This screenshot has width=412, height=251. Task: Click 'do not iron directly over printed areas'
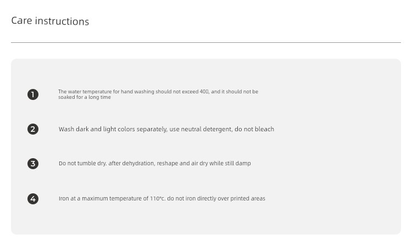pyautogui.click(x=216, y=198)
